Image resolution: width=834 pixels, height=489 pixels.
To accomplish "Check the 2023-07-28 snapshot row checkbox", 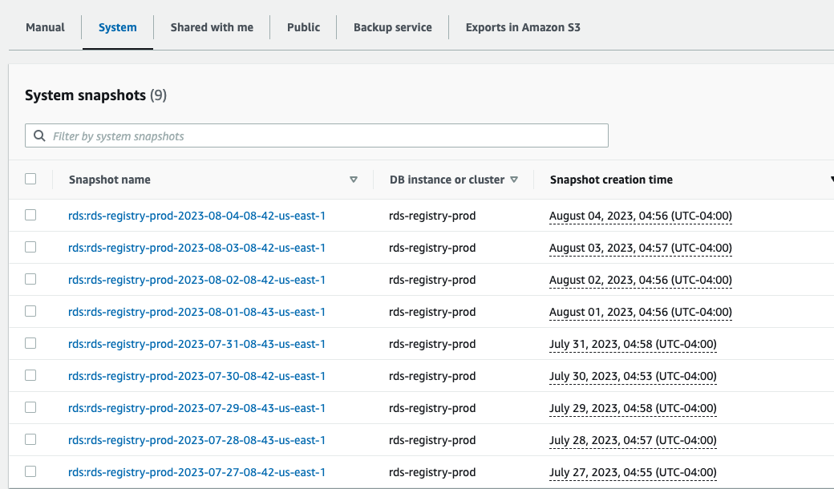I will click(x=30, y=439).
